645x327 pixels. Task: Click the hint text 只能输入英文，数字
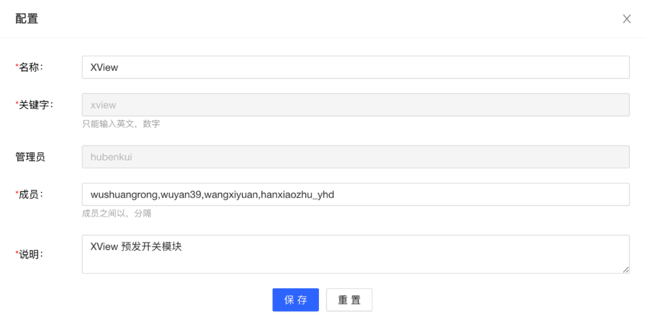click(x=121, y=124)
